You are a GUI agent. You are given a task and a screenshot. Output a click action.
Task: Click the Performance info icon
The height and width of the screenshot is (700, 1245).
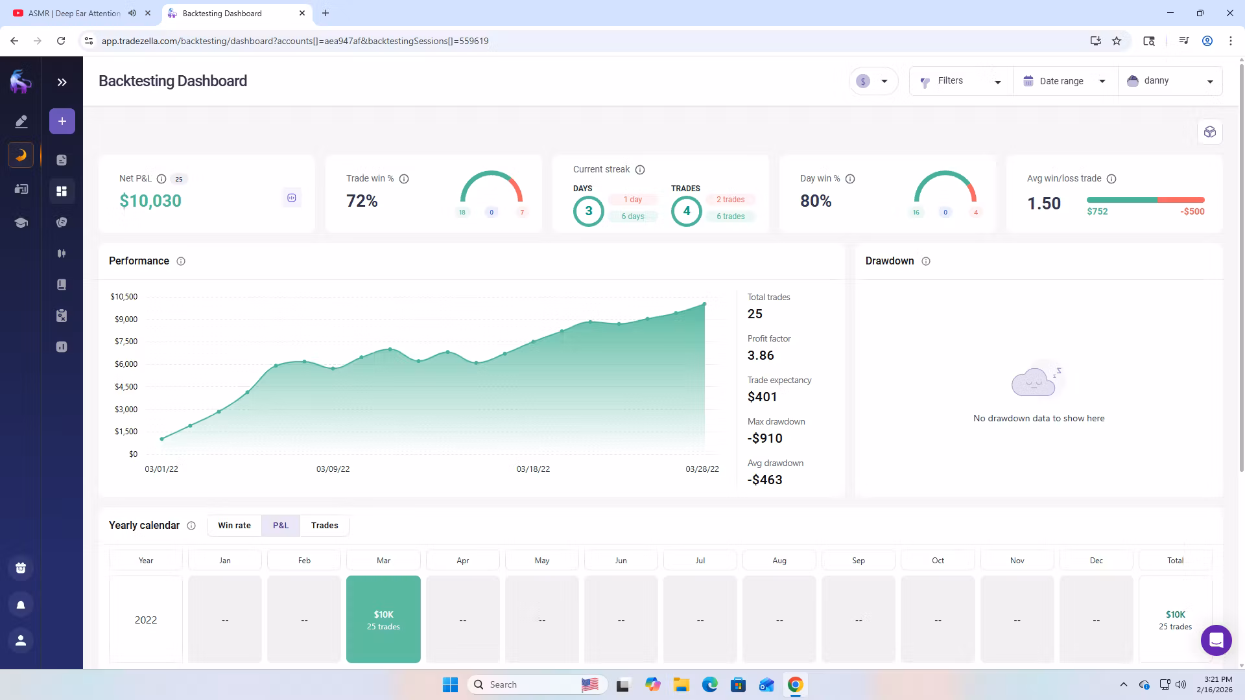[x=181, y=261]
